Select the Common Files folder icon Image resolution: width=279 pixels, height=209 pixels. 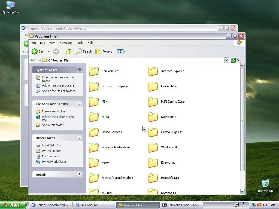(x=94, y=71)
